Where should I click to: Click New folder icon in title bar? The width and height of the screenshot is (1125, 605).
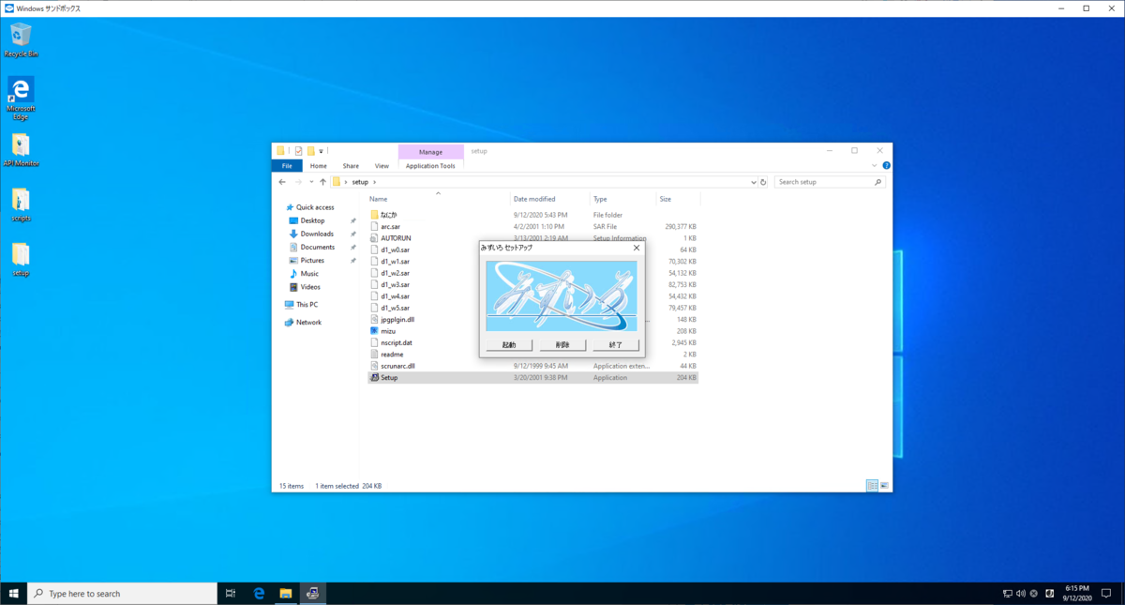click(x=310, y=151)
